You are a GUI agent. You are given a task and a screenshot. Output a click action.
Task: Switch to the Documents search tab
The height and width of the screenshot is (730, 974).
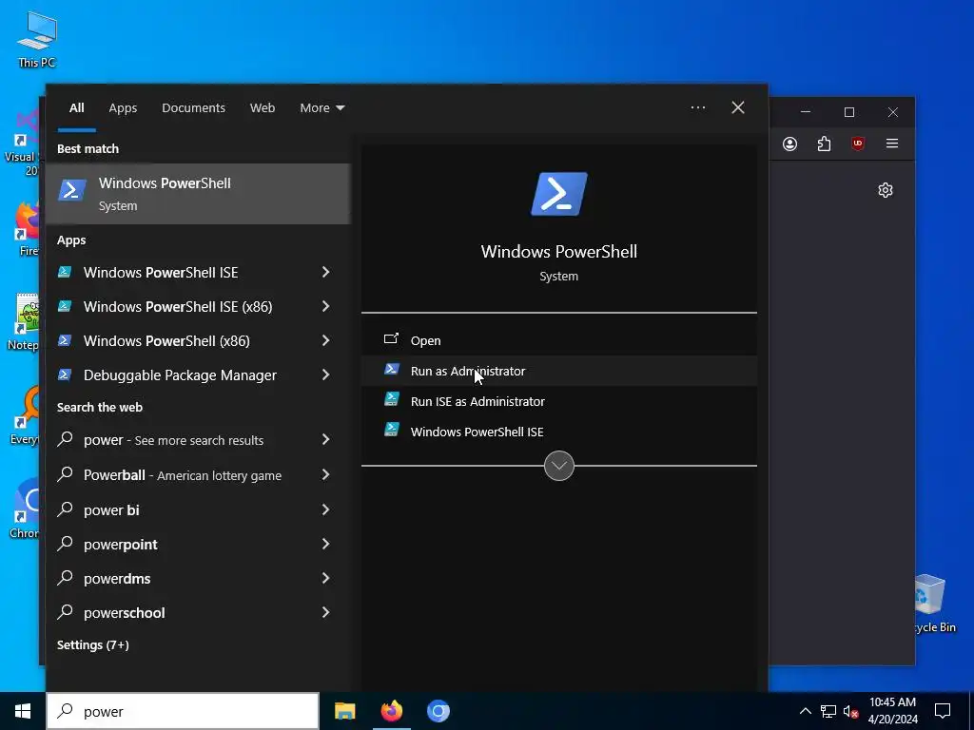[x=193, y=108]
